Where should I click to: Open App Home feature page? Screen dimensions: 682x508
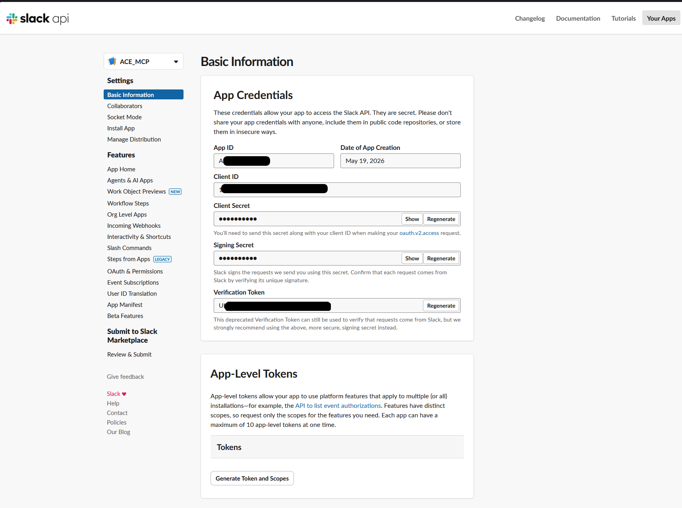(121, 169)
